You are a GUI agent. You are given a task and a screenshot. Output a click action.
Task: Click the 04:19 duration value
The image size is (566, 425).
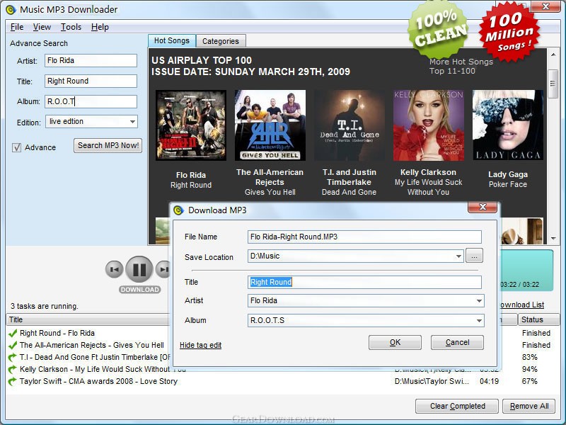(489, 381)
